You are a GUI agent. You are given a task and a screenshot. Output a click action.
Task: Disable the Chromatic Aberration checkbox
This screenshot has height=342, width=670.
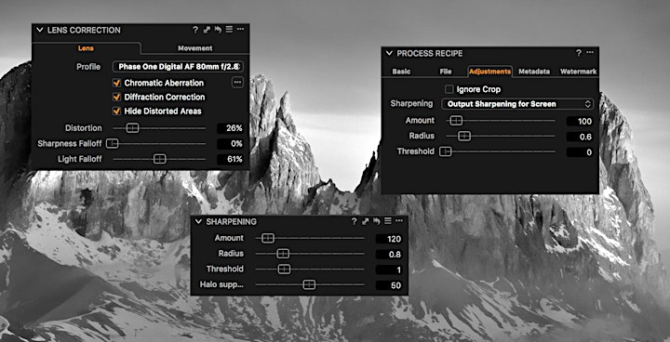pos(116,83)
